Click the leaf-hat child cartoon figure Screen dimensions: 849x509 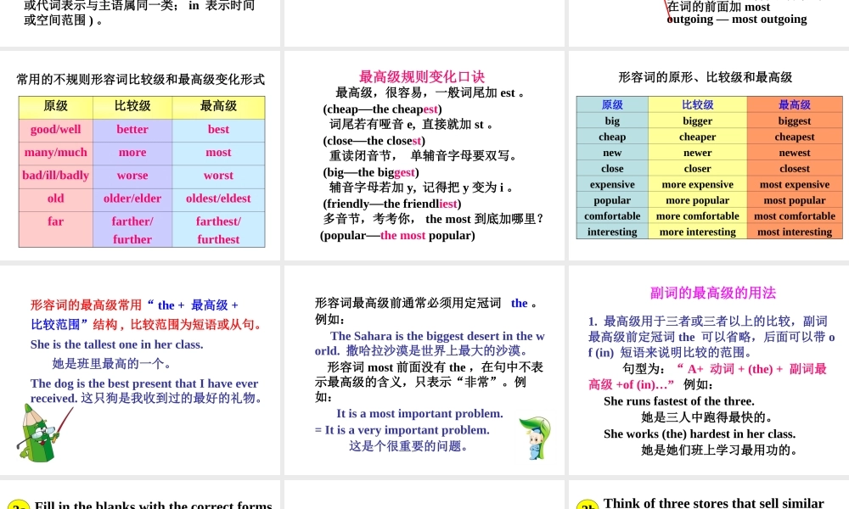pyautogui.click(x=535, y=438)
